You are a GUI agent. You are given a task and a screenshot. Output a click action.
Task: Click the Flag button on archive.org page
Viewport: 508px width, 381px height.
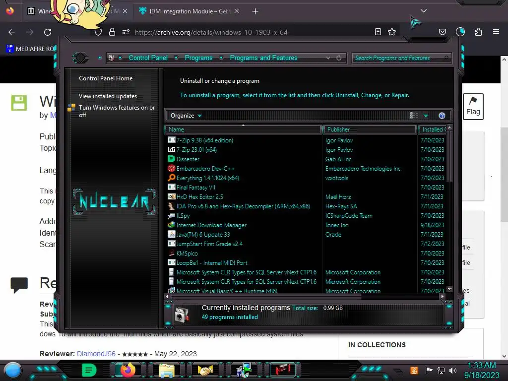click(473, 107)
